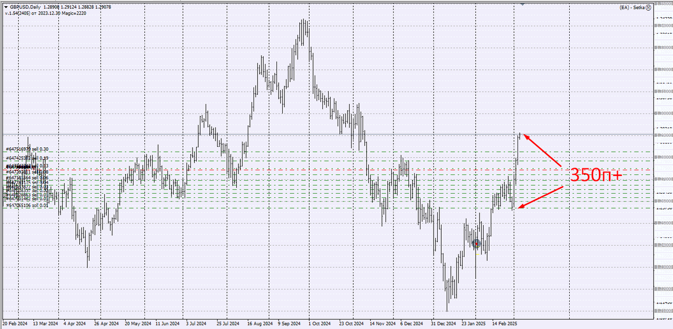Screen dimensions: 673x329
Task: Click the '1 Oct 2024' date label
Action: [x=319, y=323]
